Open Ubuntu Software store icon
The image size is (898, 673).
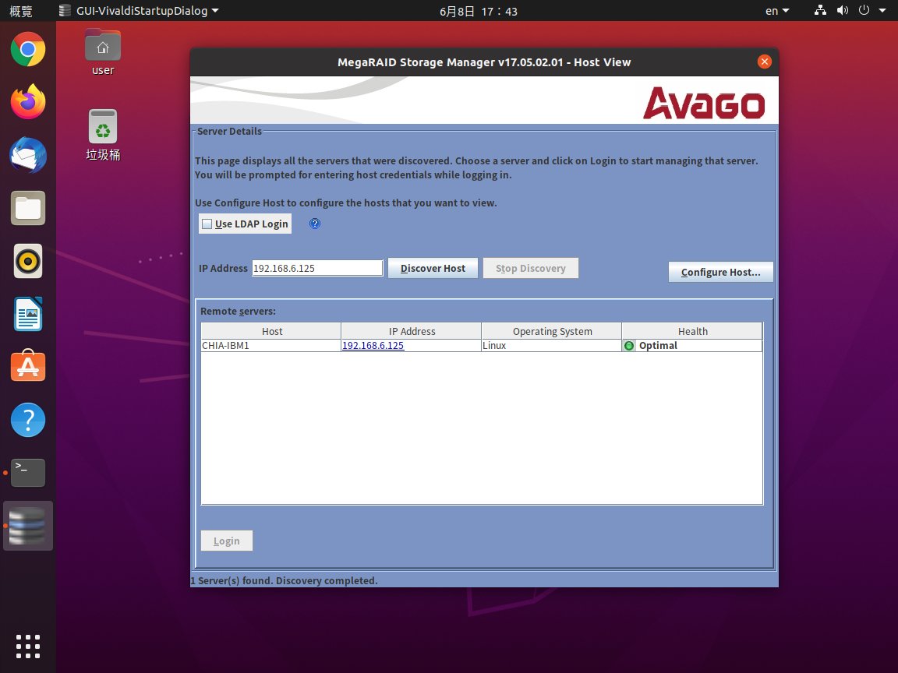tap(28, 366)
